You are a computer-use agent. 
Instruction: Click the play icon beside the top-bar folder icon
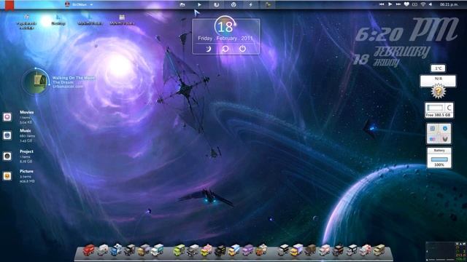pos(199,5)
